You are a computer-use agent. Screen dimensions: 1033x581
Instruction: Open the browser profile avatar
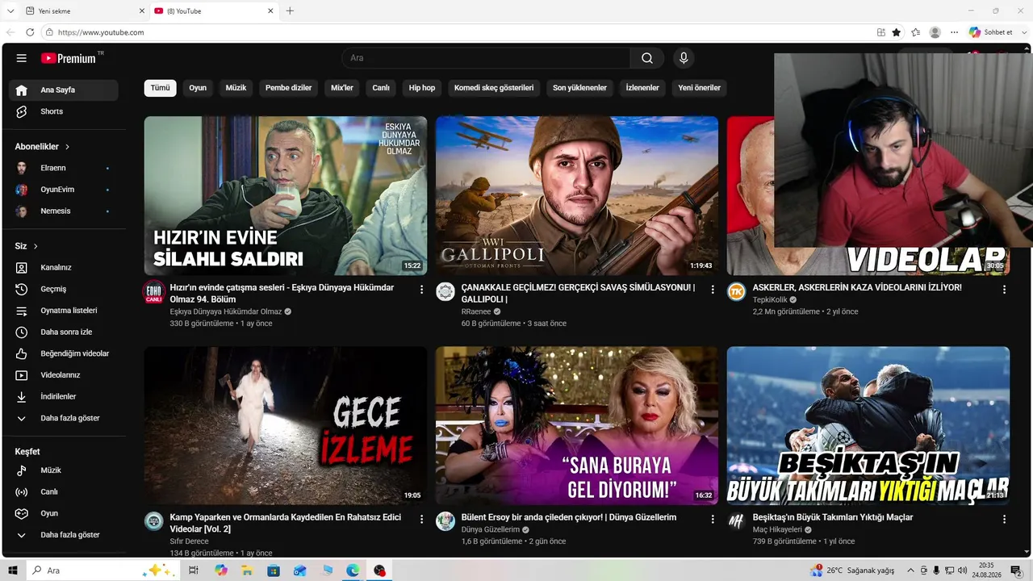[x=935, y=32]
